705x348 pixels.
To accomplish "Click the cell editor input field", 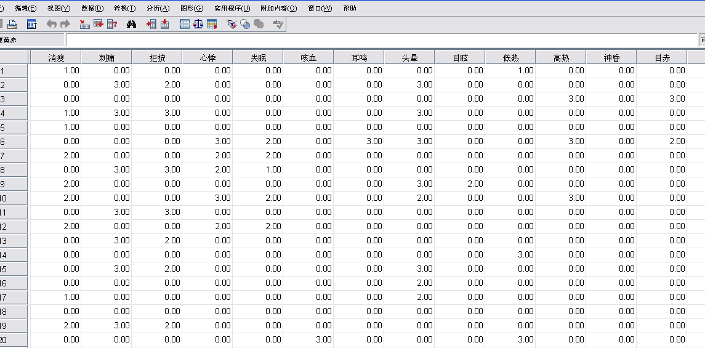I will tap(382, 40).
